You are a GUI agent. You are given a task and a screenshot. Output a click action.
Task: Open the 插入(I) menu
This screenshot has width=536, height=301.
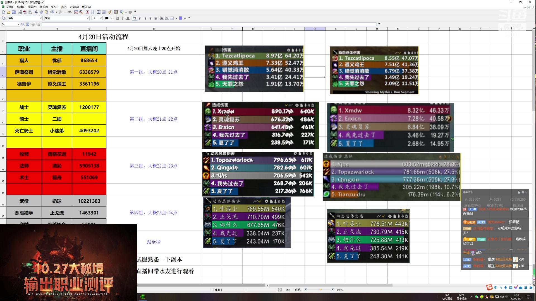coord(54,7)
